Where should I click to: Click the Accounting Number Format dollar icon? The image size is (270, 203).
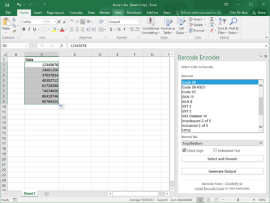click(x=111, y=29)
